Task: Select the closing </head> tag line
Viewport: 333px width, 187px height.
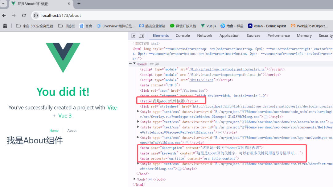Action: pos(142,174)
